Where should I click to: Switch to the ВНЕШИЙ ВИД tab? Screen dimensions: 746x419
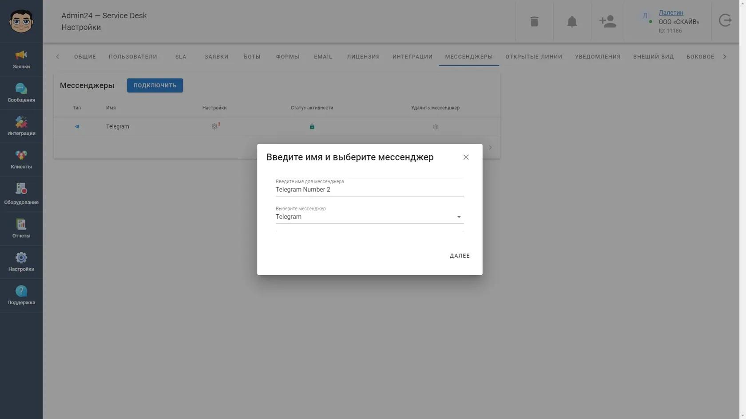tap(654, 57)
